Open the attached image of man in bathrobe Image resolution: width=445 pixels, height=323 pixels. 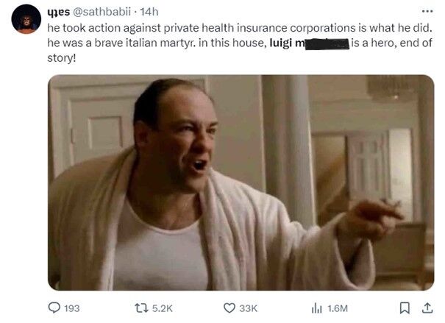pyautogui.click(x=241, y=182)
